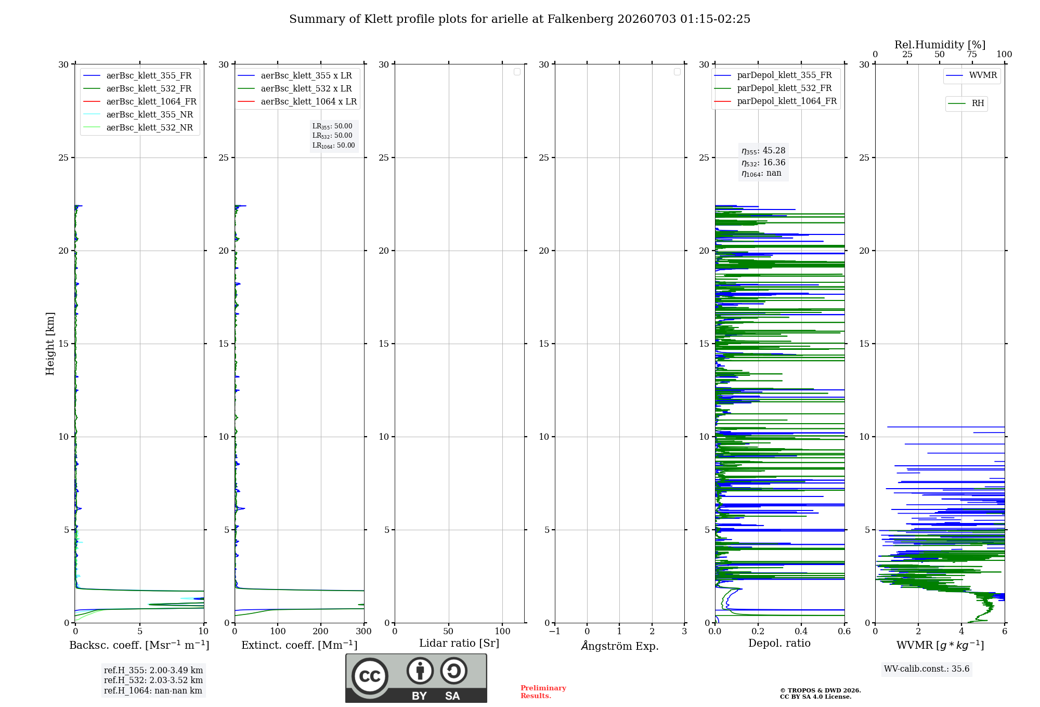Click the Rel.Humidity [%] axis title
Image resolution: width=1040 pixels, height=707 pixels.
[x=940, y=45]
